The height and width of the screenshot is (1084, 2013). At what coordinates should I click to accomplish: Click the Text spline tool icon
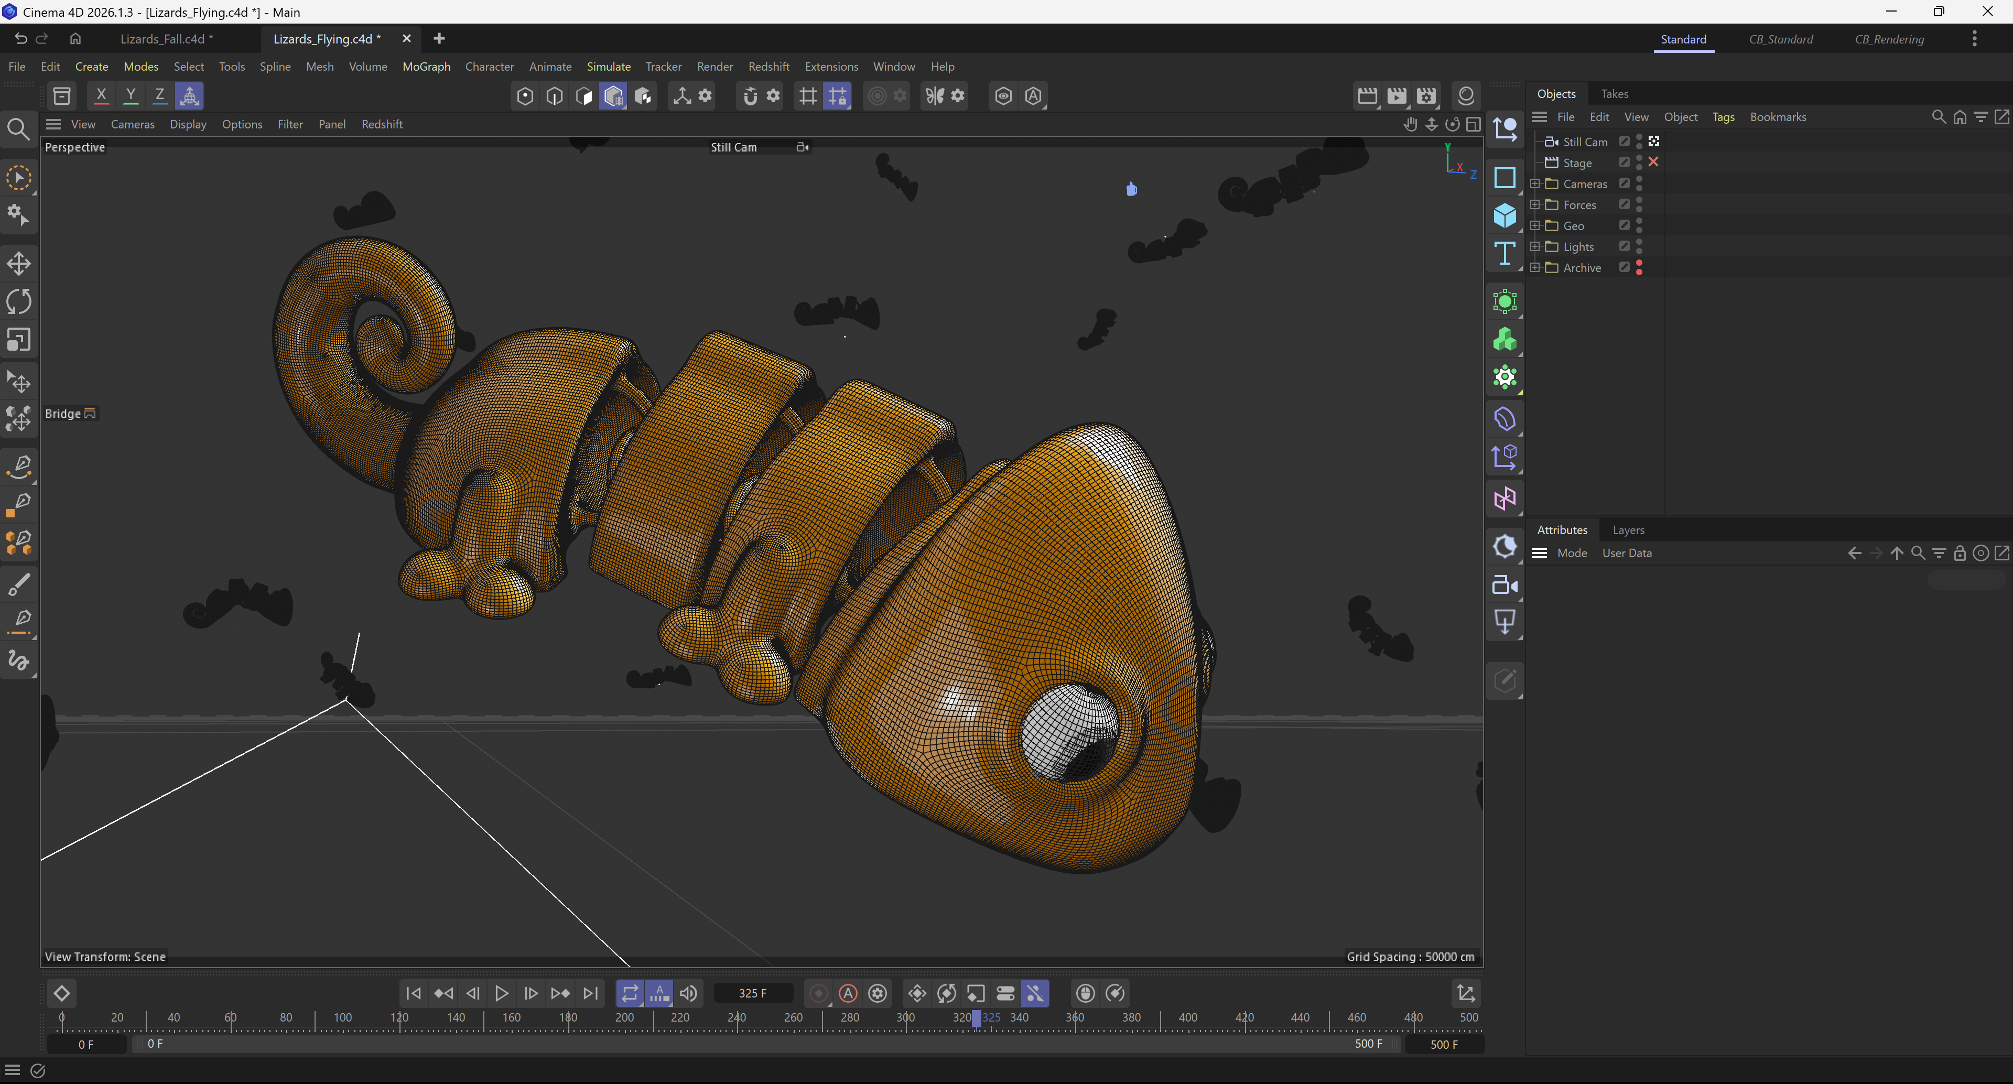(x=1505, y=254)
